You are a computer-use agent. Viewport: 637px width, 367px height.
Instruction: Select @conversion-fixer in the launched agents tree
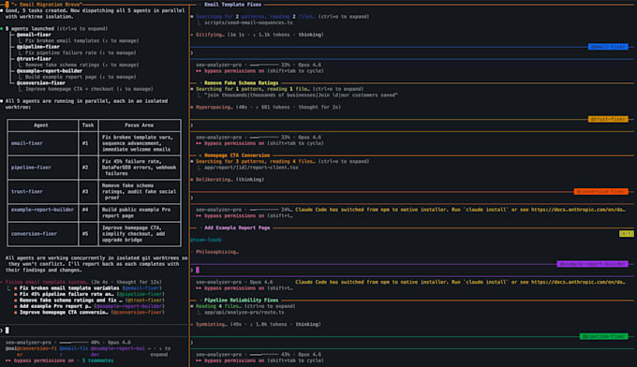tap(41, 82)
